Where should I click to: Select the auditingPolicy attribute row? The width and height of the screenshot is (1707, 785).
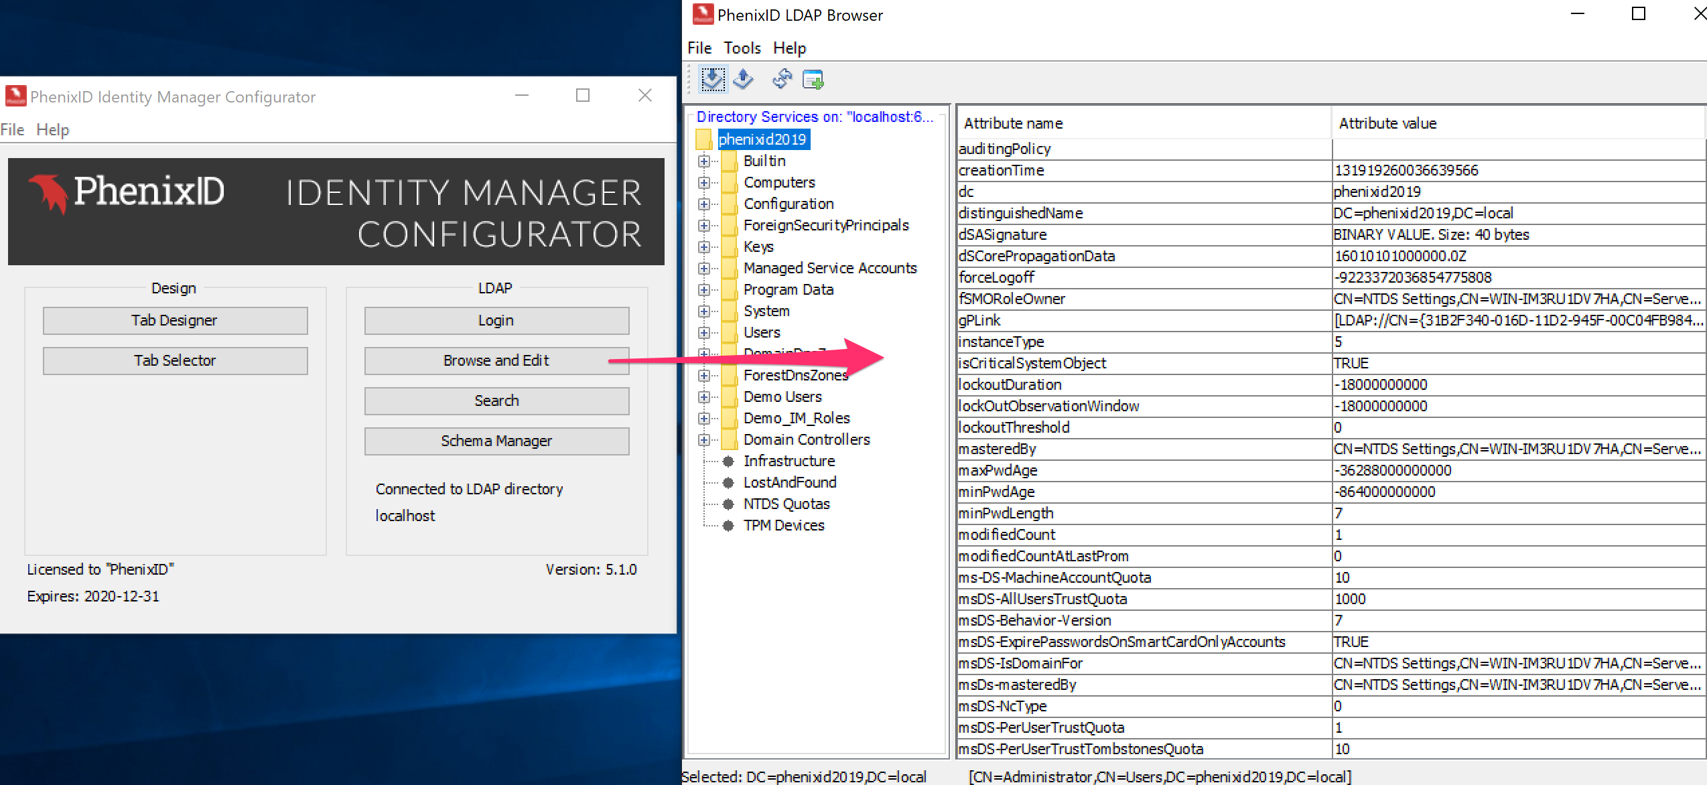tap(1331, 149)
